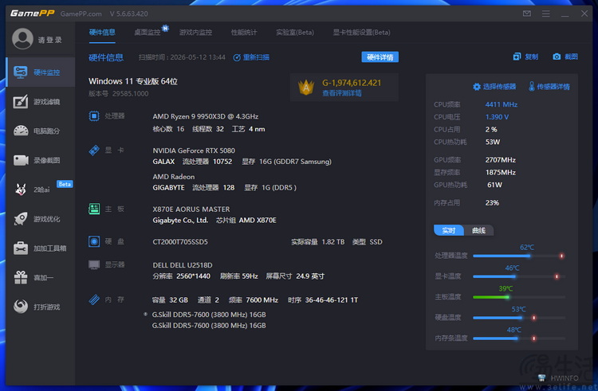This screenshot has width=598, height=391.
Task: Click X870E AORUS MASTER text
Action: [x=191, y=209]
